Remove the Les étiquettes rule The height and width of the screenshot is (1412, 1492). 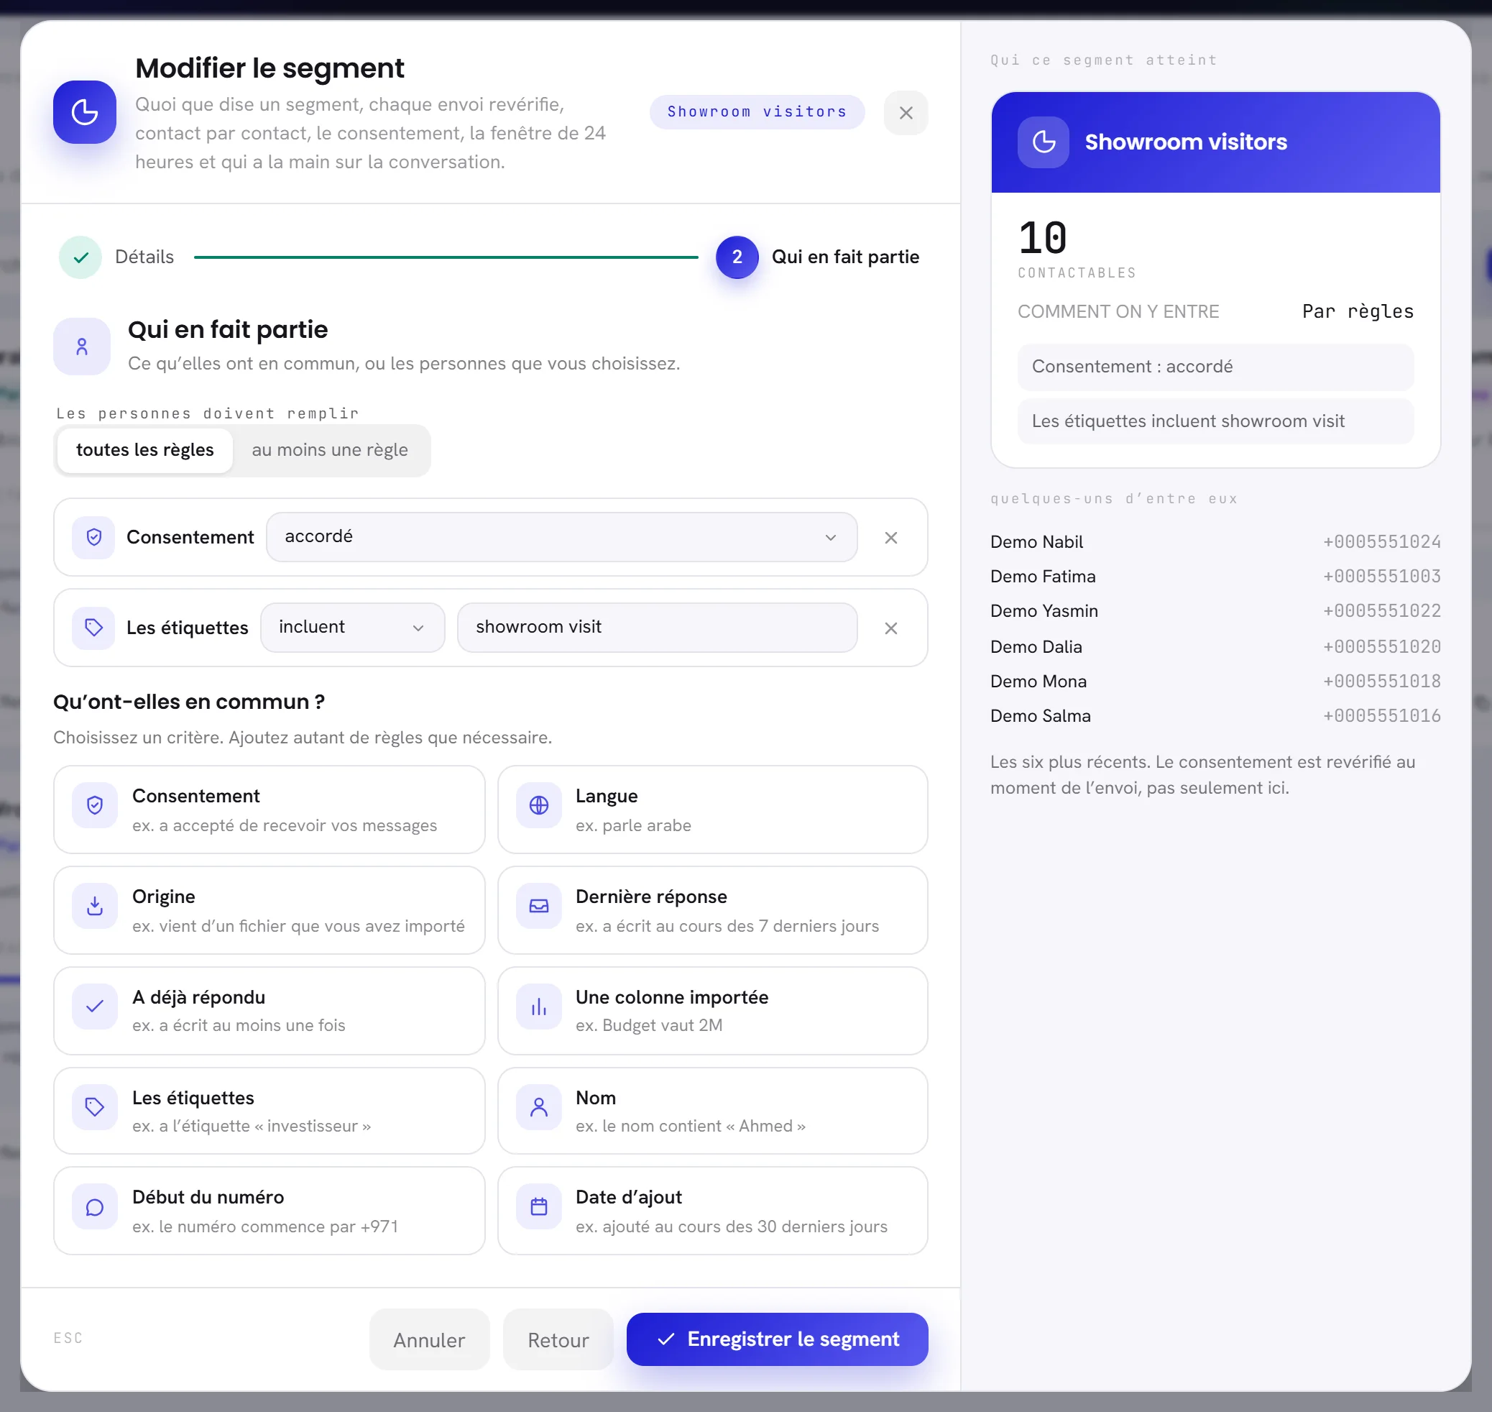[891, 628]
